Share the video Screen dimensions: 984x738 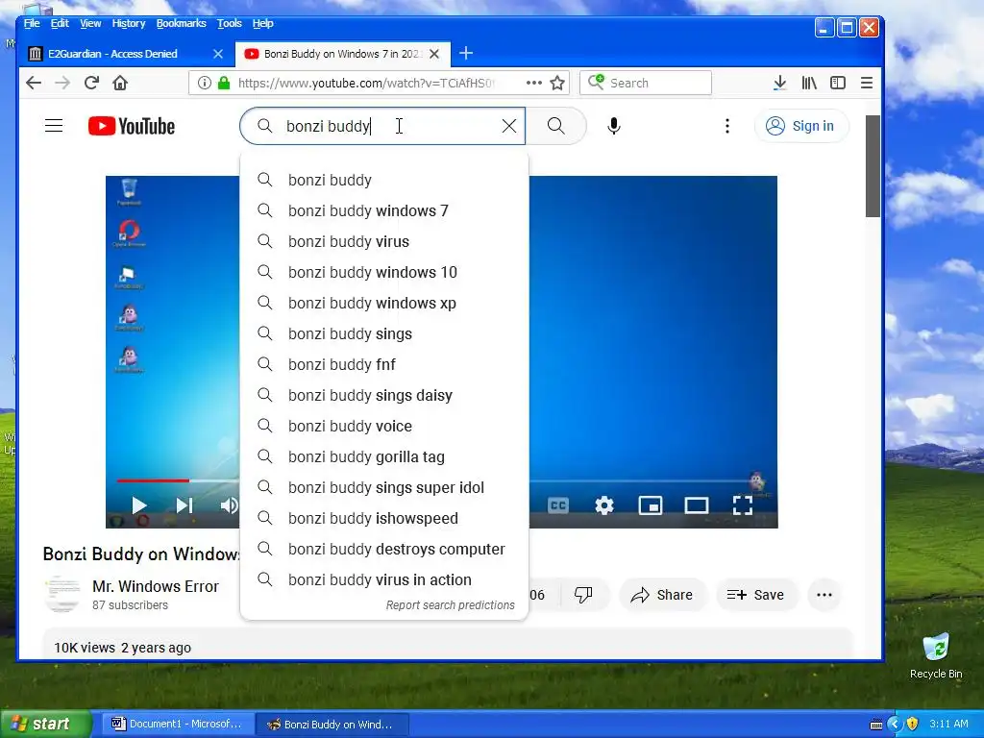[663, 595]
